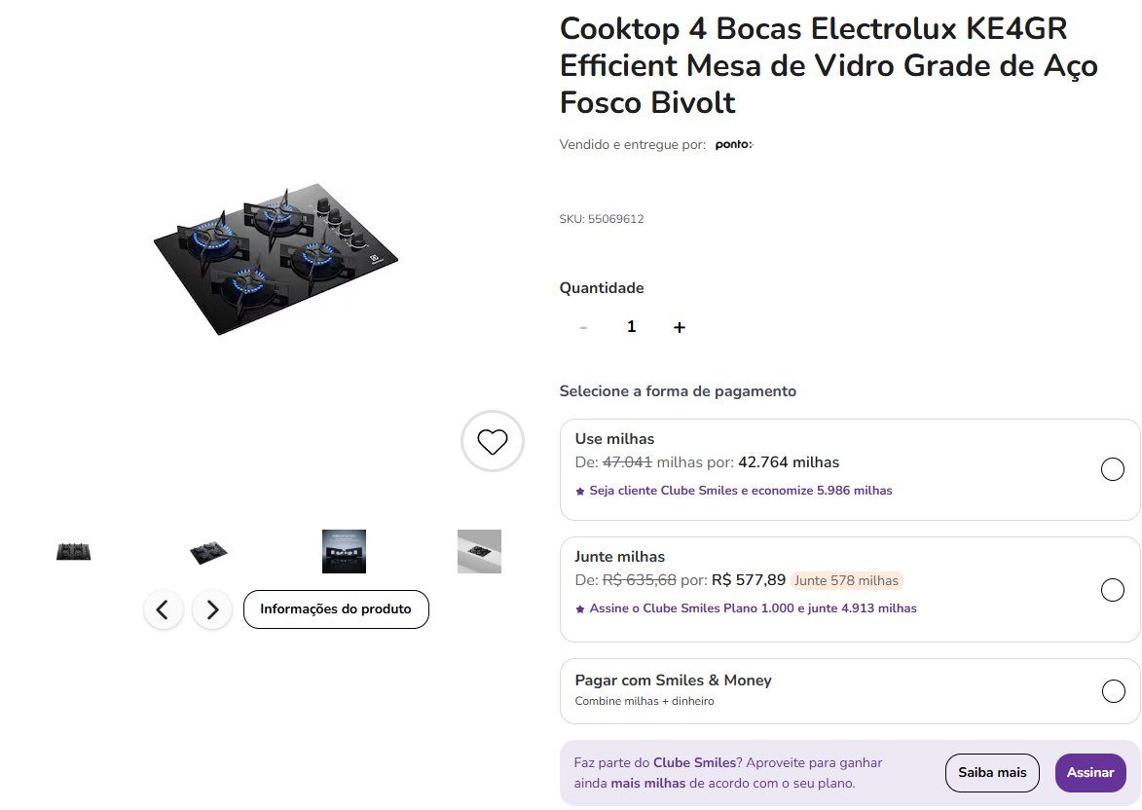
Task: Go to previous product image arrow
Action: (x=164, y=609)
